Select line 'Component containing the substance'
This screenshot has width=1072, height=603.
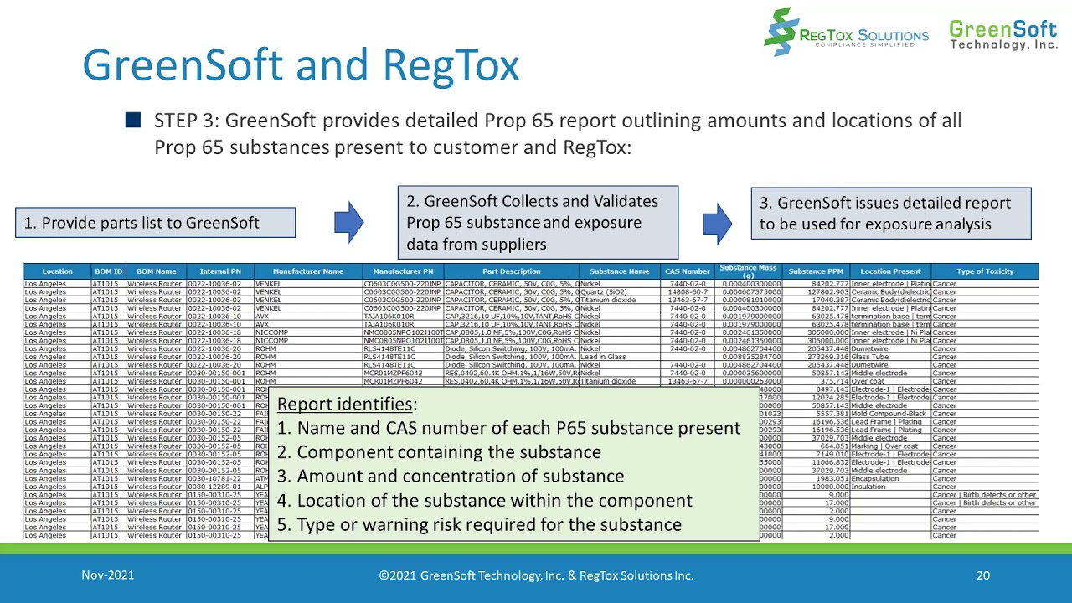(439, 452)
